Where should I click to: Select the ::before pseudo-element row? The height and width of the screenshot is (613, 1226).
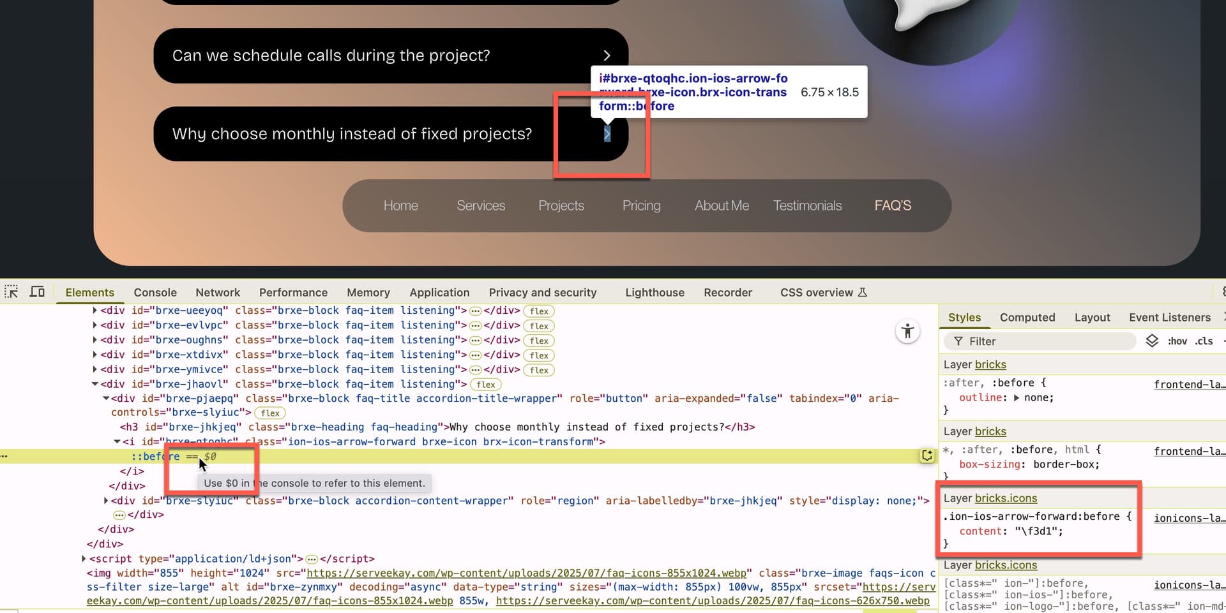469,456
